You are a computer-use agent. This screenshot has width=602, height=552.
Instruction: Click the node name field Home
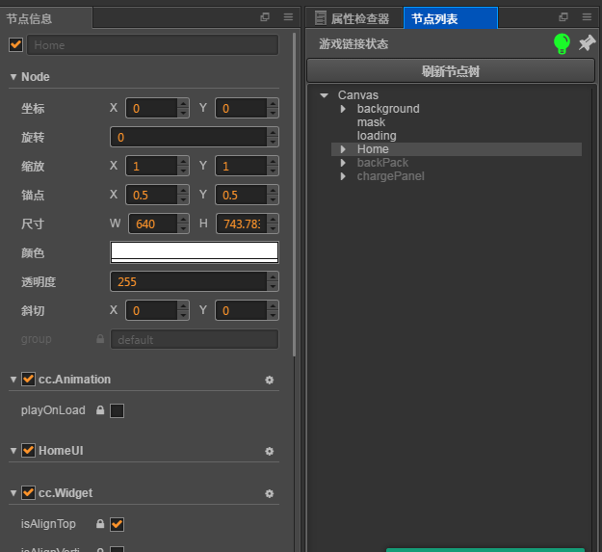(153, 45)
